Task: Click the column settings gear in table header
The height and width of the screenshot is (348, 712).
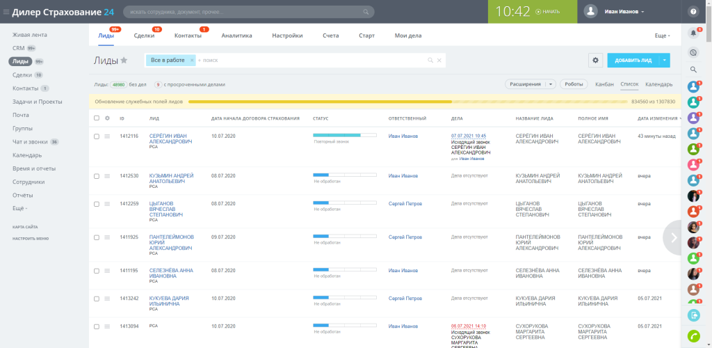Action: (108, 118)
